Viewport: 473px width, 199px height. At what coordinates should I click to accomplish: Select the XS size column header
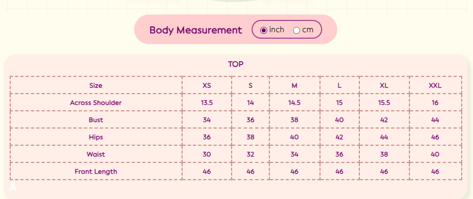pyautogui.click(x=207, y=86)
